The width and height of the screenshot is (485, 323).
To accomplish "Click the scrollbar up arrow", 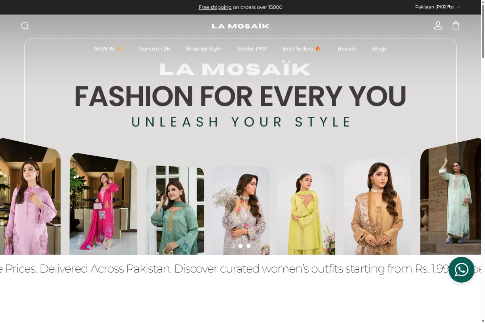I will (483, 2).
